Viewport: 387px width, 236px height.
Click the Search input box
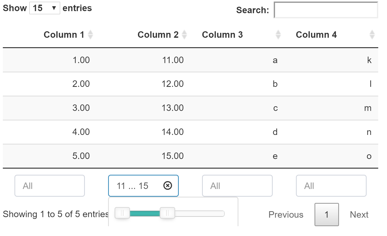click(326, 10)
